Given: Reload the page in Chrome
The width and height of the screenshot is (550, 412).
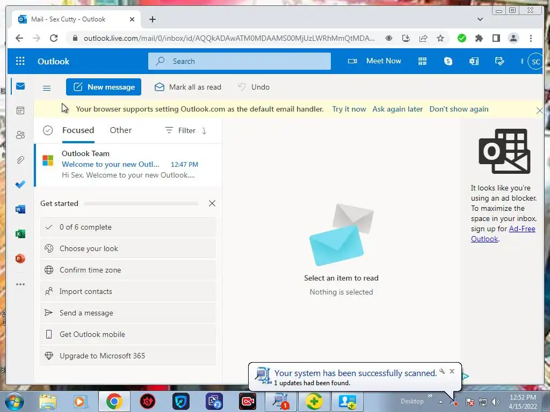Looking at the screenshot, I should pos(54,38).
